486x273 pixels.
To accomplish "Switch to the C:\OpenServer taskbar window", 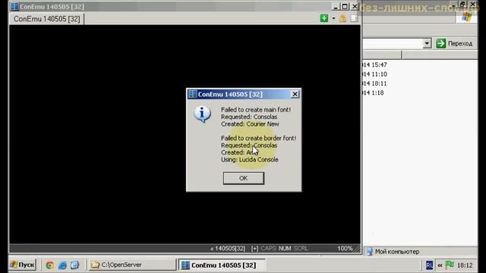I will (x=133, y=265).
